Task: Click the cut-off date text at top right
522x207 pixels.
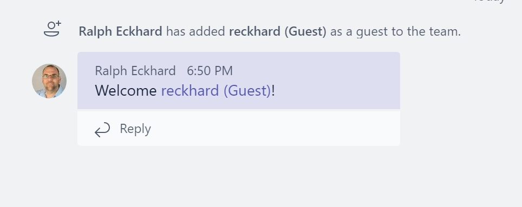Action: pyautogui.click(x=490, y=1)
